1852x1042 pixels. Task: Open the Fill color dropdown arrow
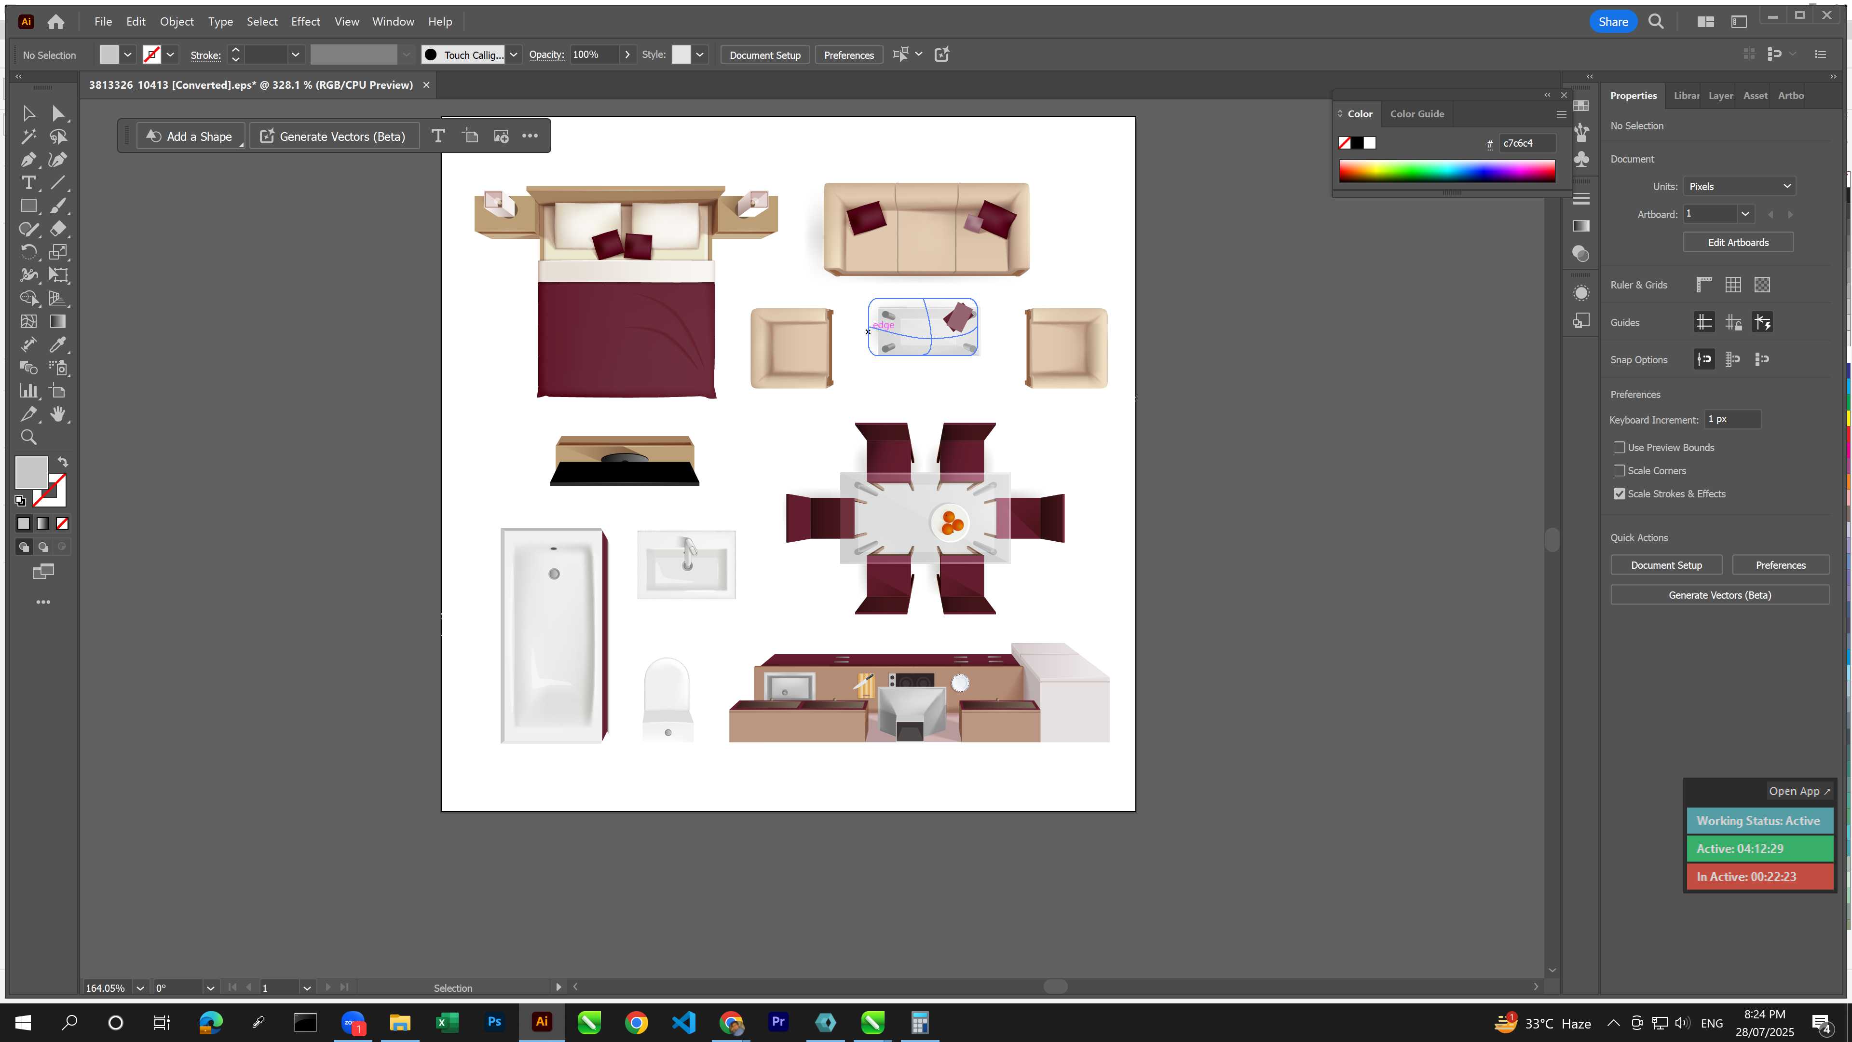click(x=127, y=55)
